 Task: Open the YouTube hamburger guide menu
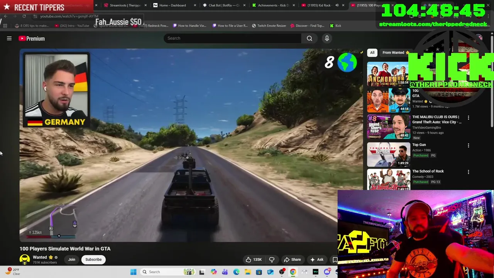(x=9, y=38)
